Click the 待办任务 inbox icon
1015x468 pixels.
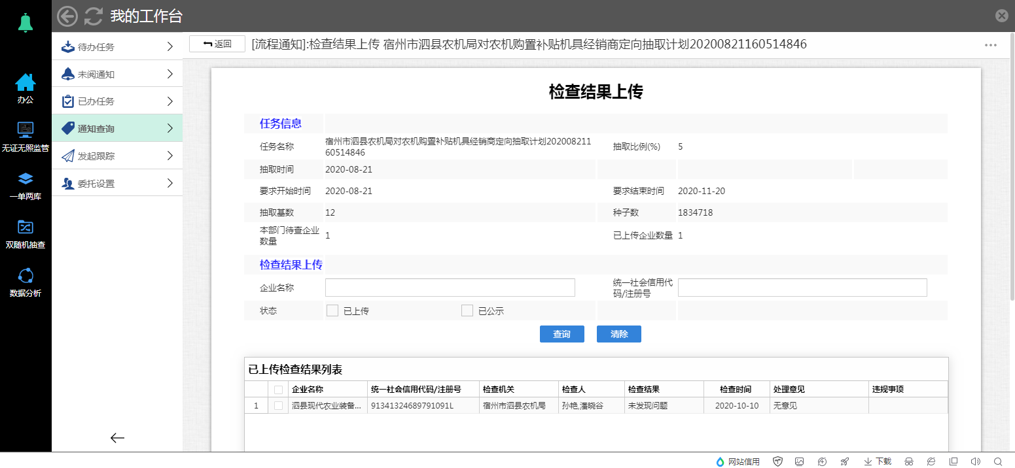pos(68,47)
